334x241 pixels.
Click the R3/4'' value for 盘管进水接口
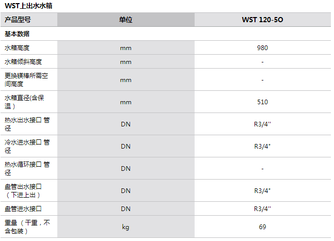[262, 209]
